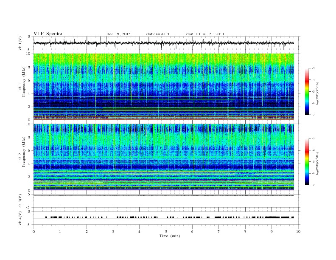Click the ch.1 spectrogram panel
336x260 pixels.
(x=163, y=87)
